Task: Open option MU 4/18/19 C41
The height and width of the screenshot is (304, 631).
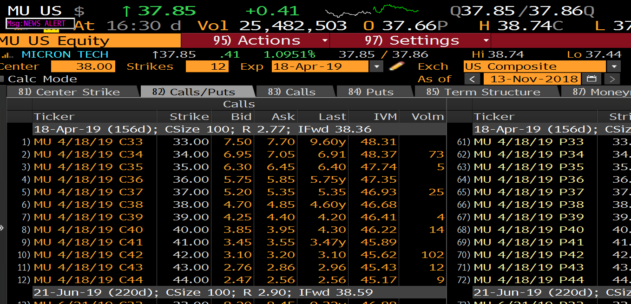Action: 88,242
